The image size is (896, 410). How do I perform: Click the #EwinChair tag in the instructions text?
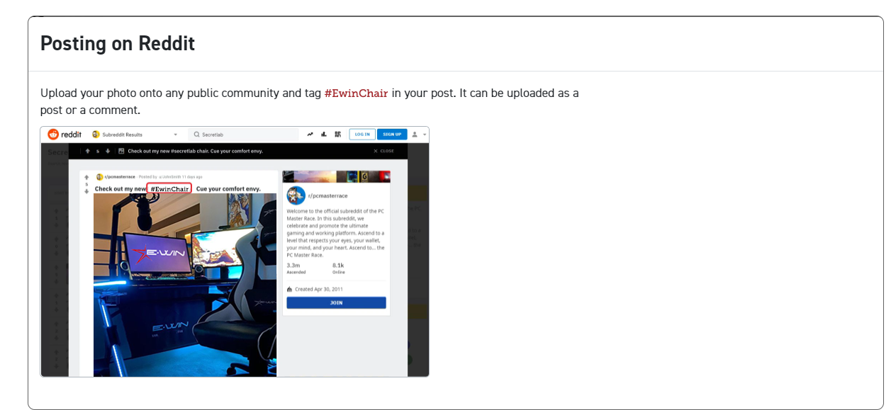tap(356, 93)
